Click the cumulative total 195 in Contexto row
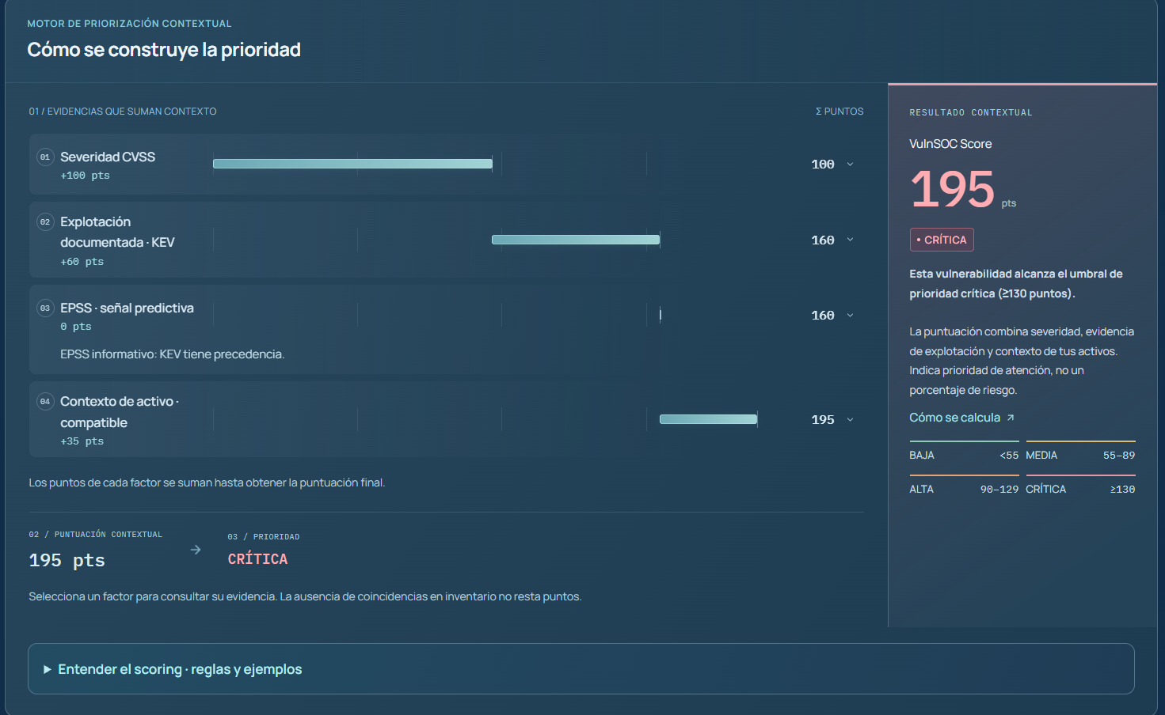 (823, 420)
